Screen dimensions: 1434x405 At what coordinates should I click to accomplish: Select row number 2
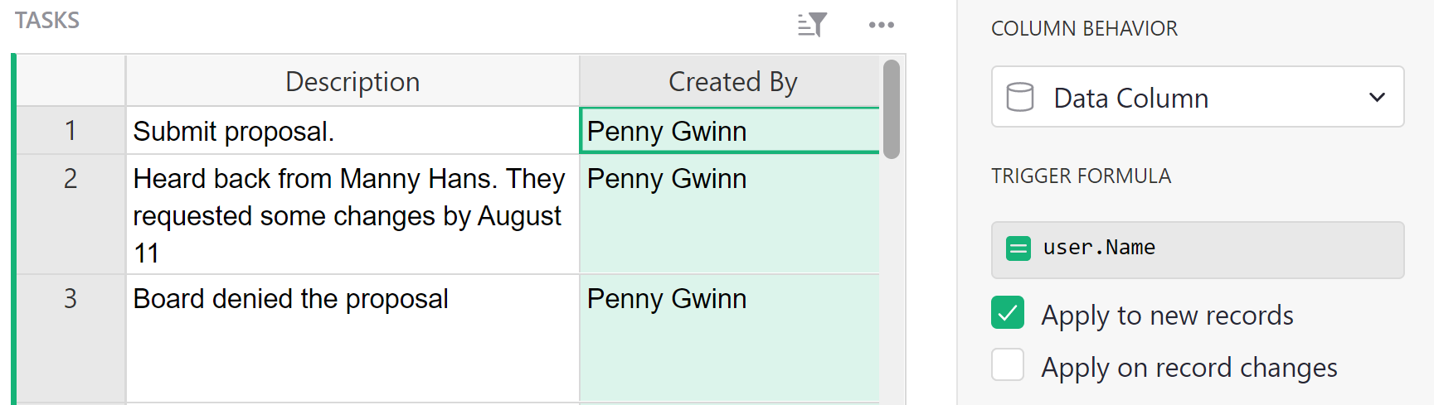point(70,179)
